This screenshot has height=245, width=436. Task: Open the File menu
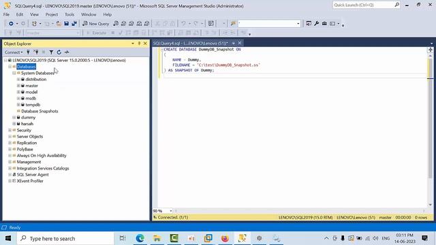(x=6, y=14)
